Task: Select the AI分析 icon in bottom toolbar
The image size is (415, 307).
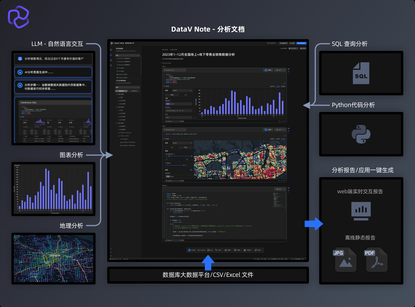Action: point(190,250)
